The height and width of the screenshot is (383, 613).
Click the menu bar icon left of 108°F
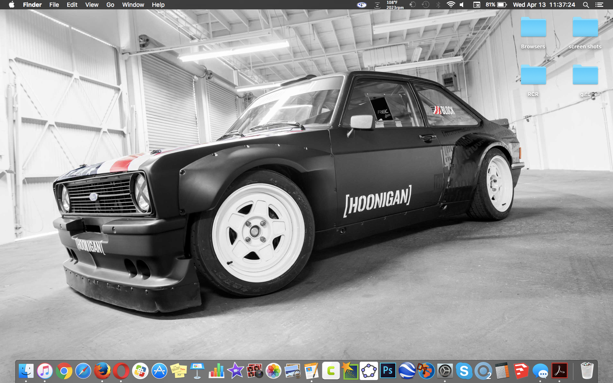pyautogui.click(x=377, y=5)
